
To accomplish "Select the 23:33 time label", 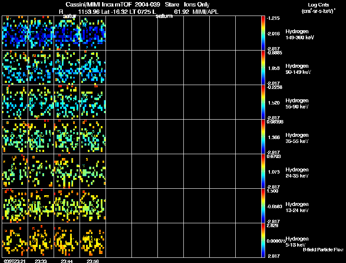I will click(x=41, y=261).
